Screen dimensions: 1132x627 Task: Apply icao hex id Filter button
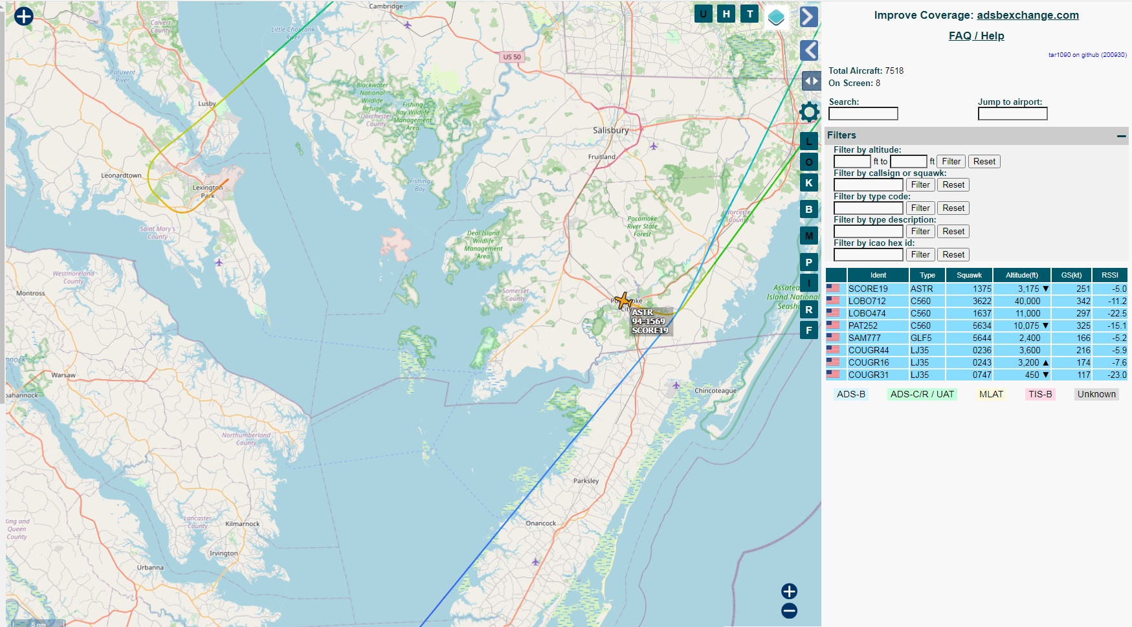[x=920, y=255]
